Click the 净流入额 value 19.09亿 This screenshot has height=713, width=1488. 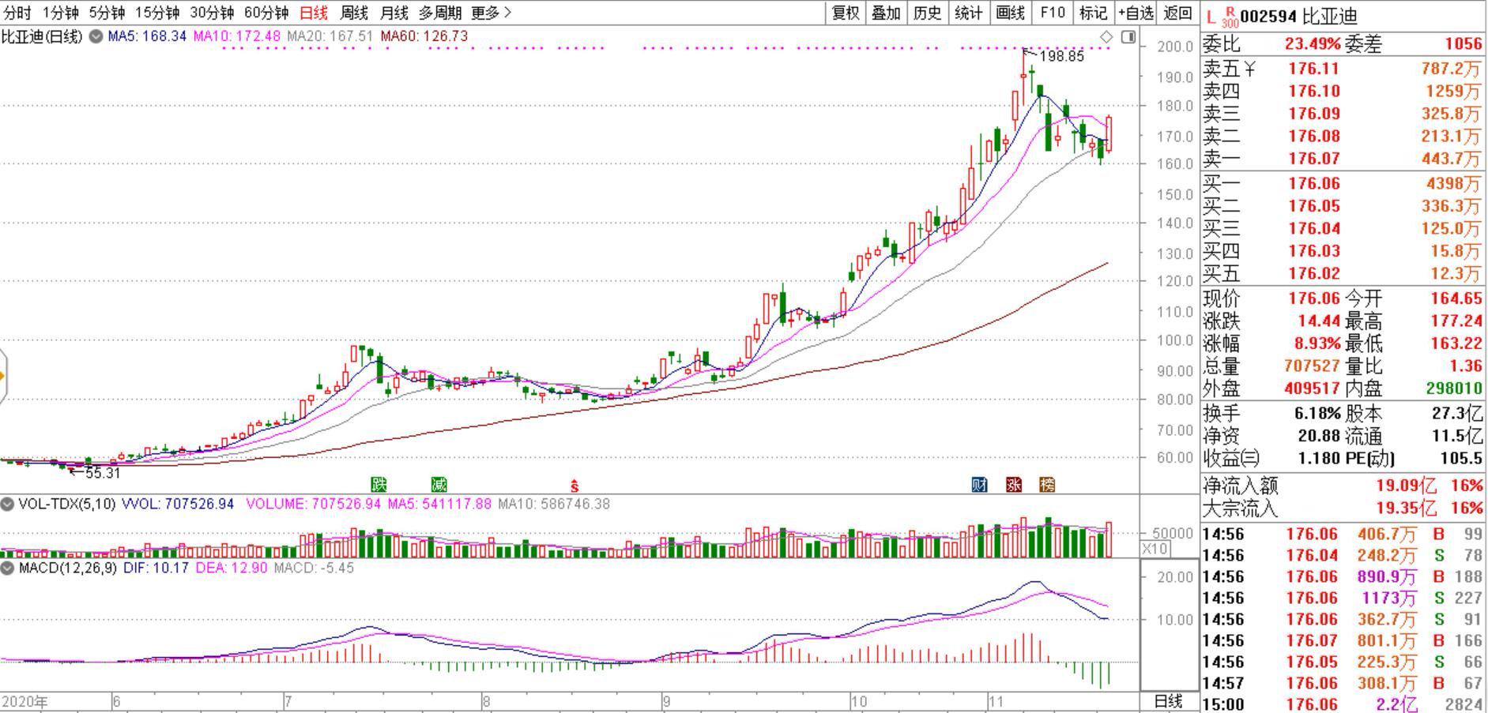point(1406,486)
